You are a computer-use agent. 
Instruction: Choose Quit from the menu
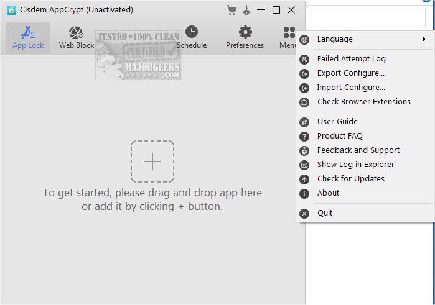(x=365, y=213)
